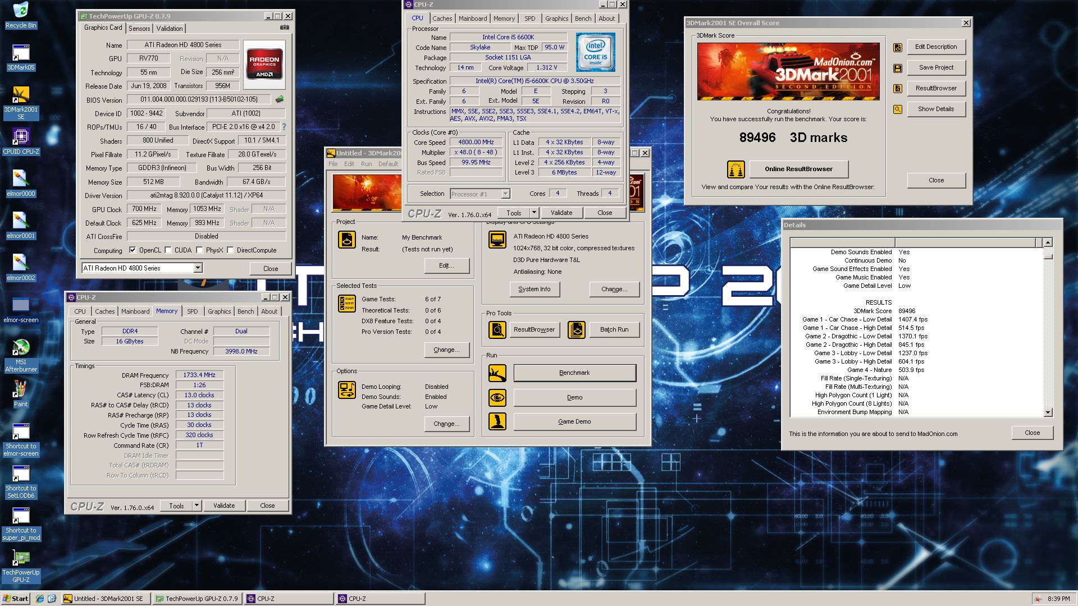Switch to the Validation tab in GPU-Z

170,29
